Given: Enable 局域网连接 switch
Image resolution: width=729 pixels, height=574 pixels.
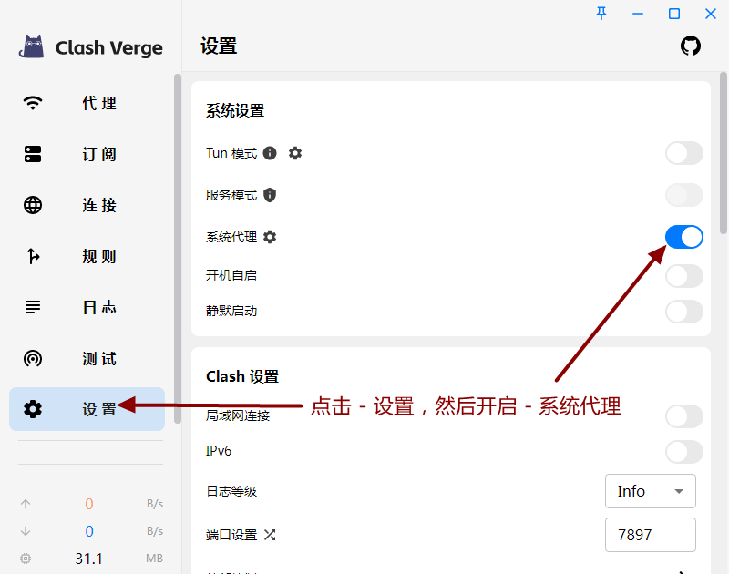Looking at the screenshot, I should point(684,416).
